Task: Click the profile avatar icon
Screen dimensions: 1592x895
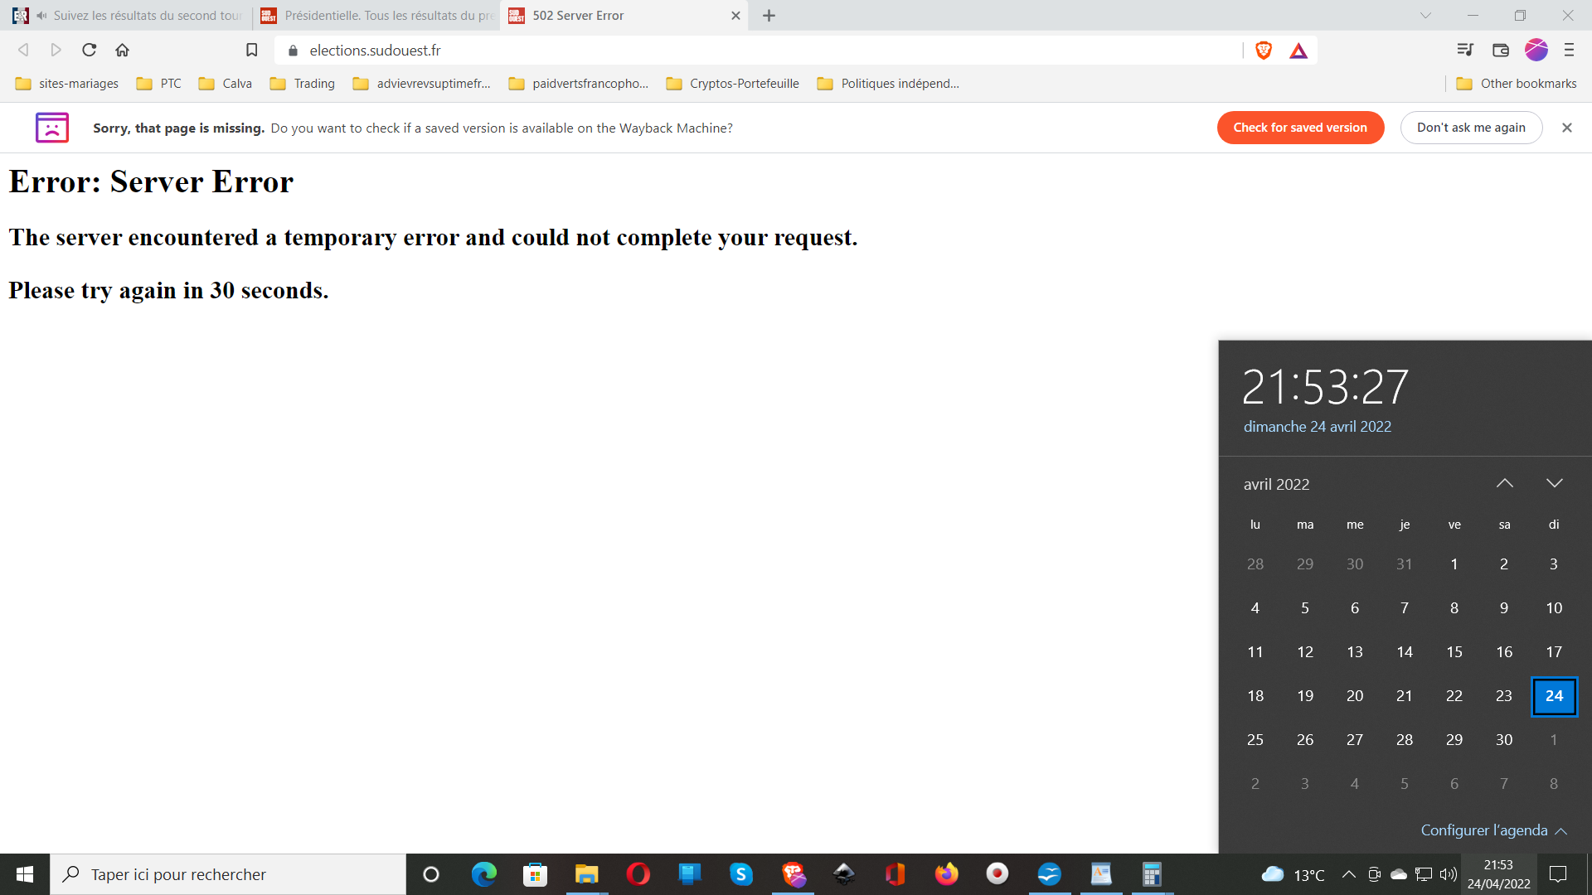Action: [x=1536, y=51]
